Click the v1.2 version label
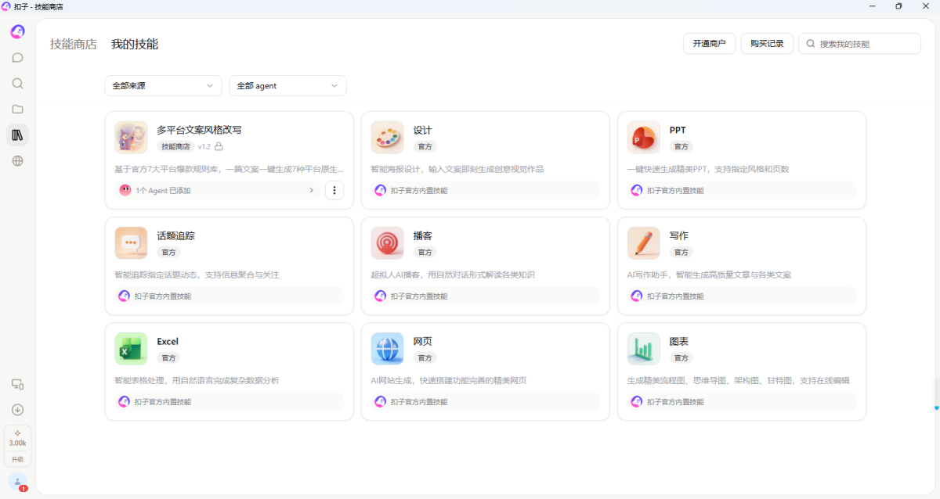 [x=204, y=146]
